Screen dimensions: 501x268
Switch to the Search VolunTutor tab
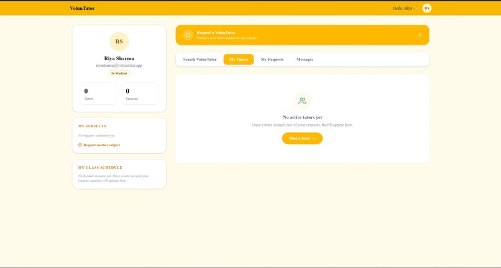[x=200, y=60]
